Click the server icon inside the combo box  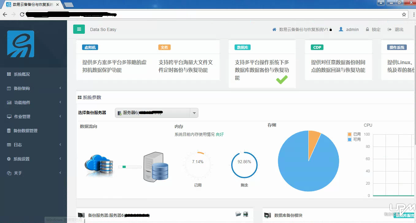[x=119, y=113]
